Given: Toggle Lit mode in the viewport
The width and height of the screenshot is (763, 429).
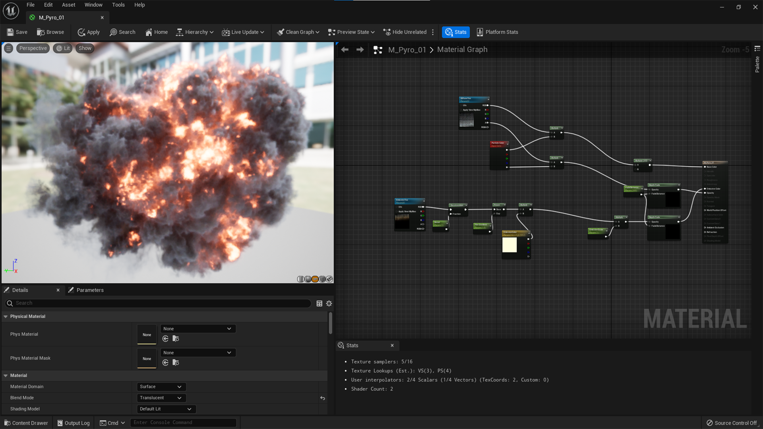Looking at the screenshot, I should click(62, 48).
